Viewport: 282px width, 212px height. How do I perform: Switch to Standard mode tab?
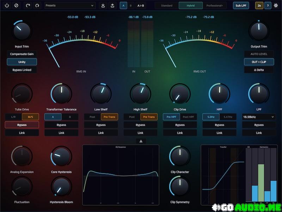tap(167, 6)
